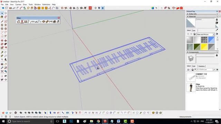The image size is (221, 124).
Task: Switch to materials Edit tab
Action: [x=194, y=31]
